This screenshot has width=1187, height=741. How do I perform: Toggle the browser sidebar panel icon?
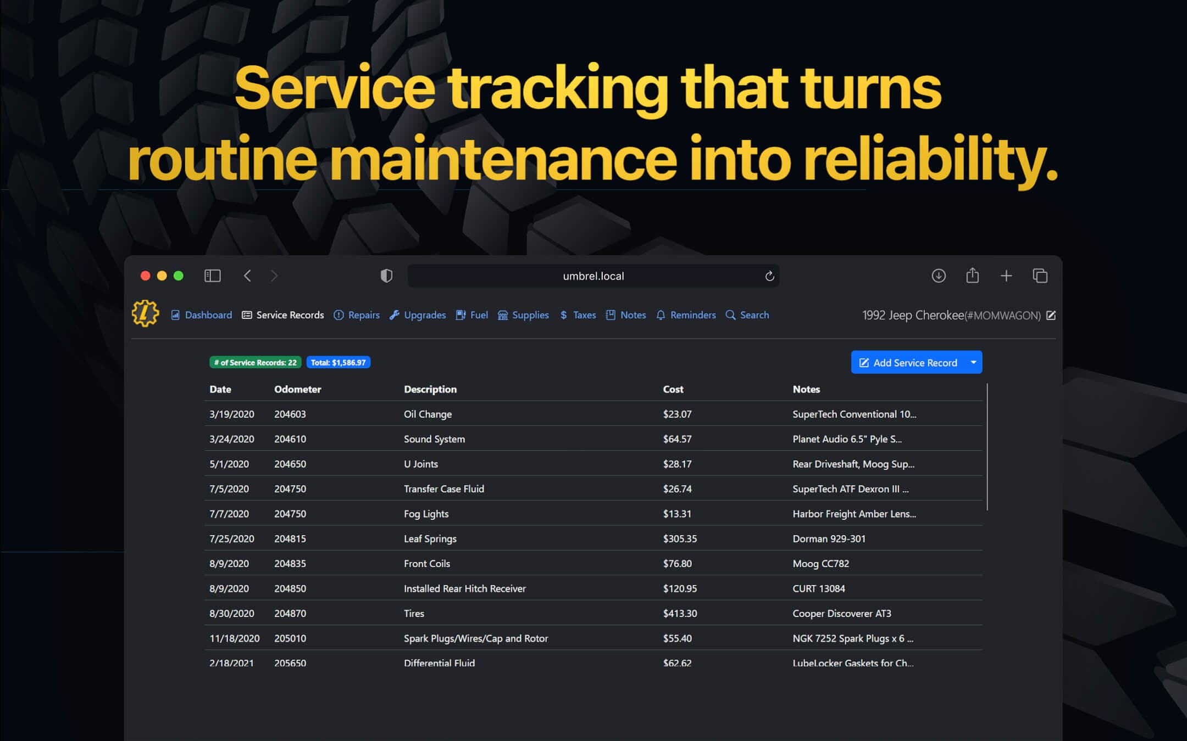(x=212, y=276)
